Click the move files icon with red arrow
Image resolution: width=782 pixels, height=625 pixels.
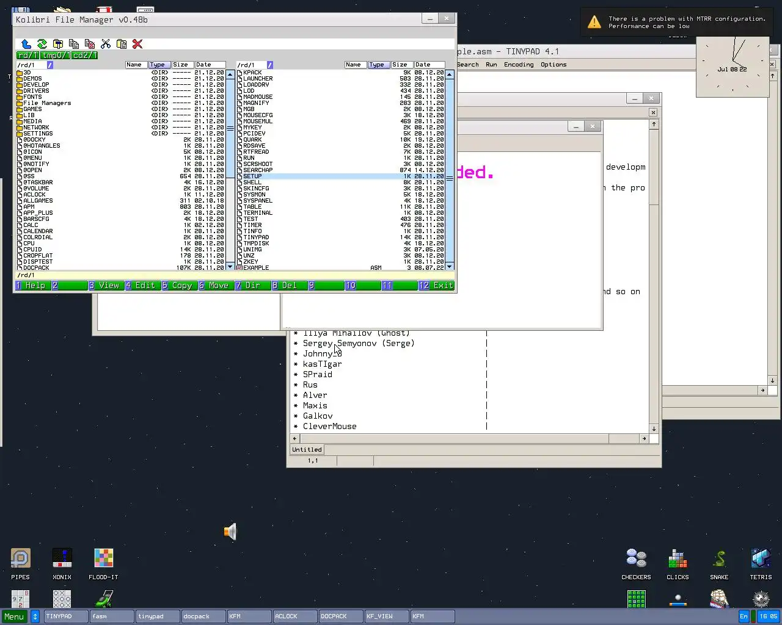click(90, 44)
